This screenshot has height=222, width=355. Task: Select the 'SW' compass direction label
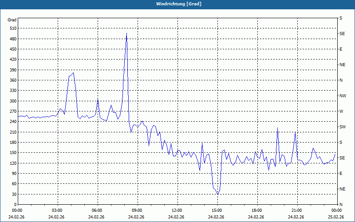click(343, 127)
